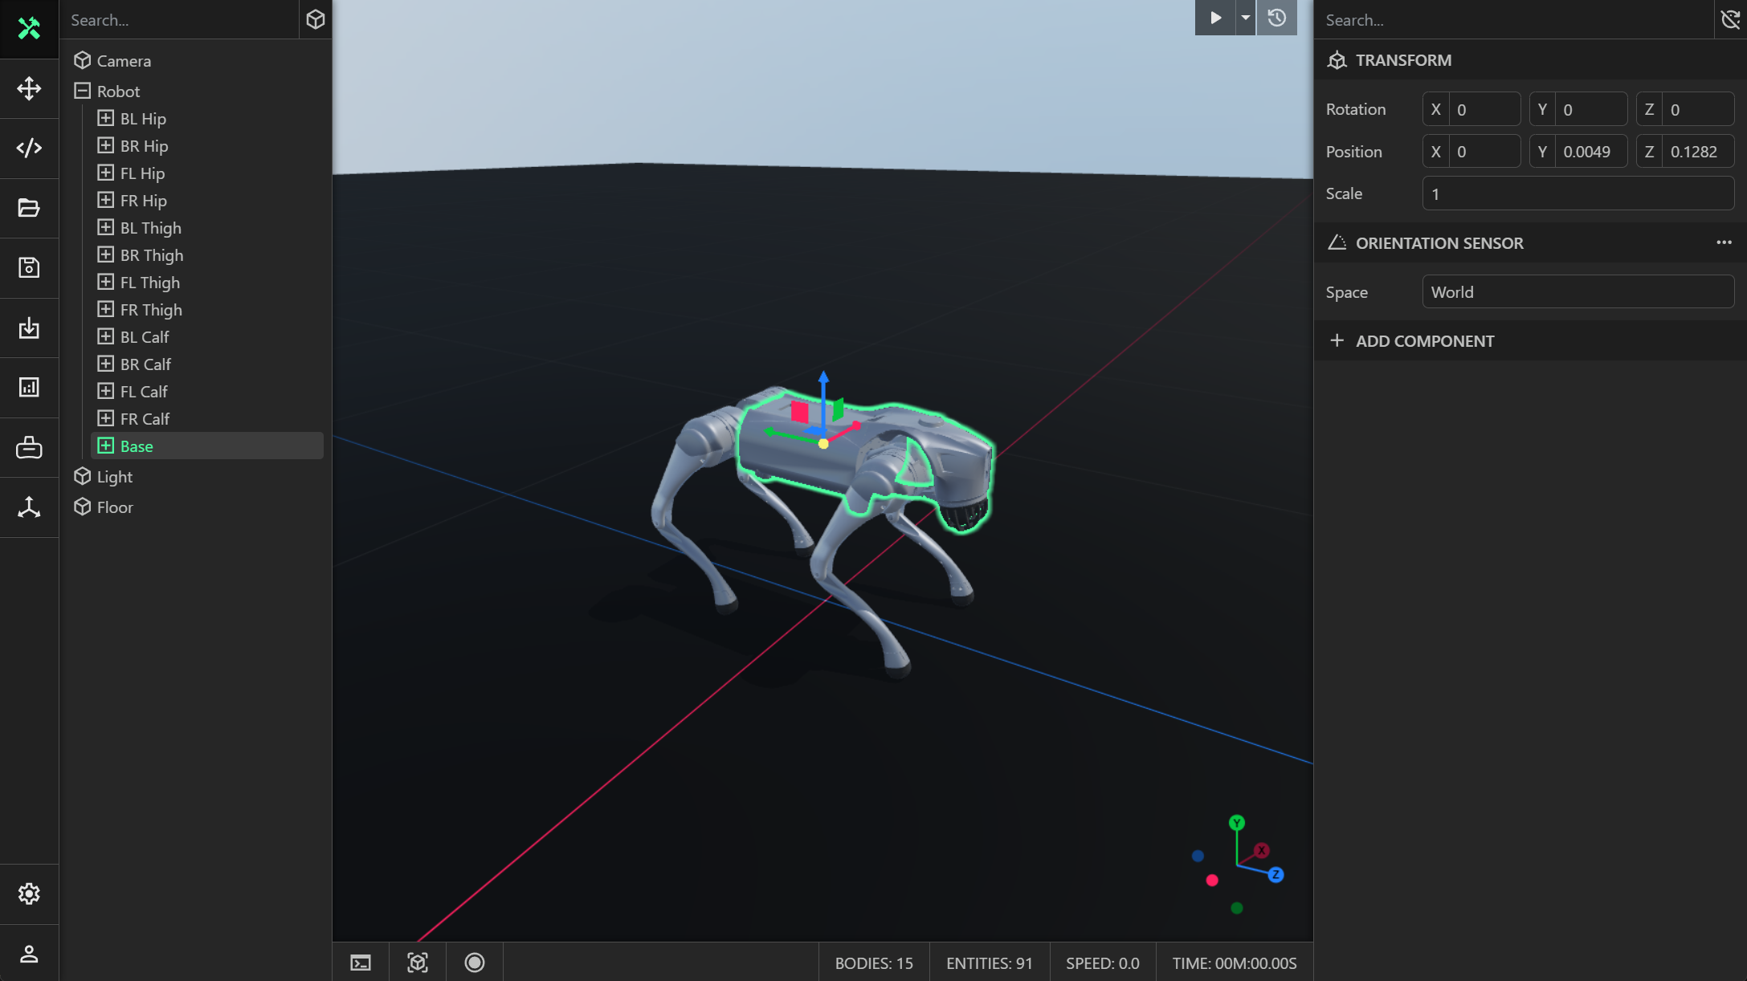Click the console terminal icon in status bar
Screen dimensions: 1747x981
click(361, 963)
